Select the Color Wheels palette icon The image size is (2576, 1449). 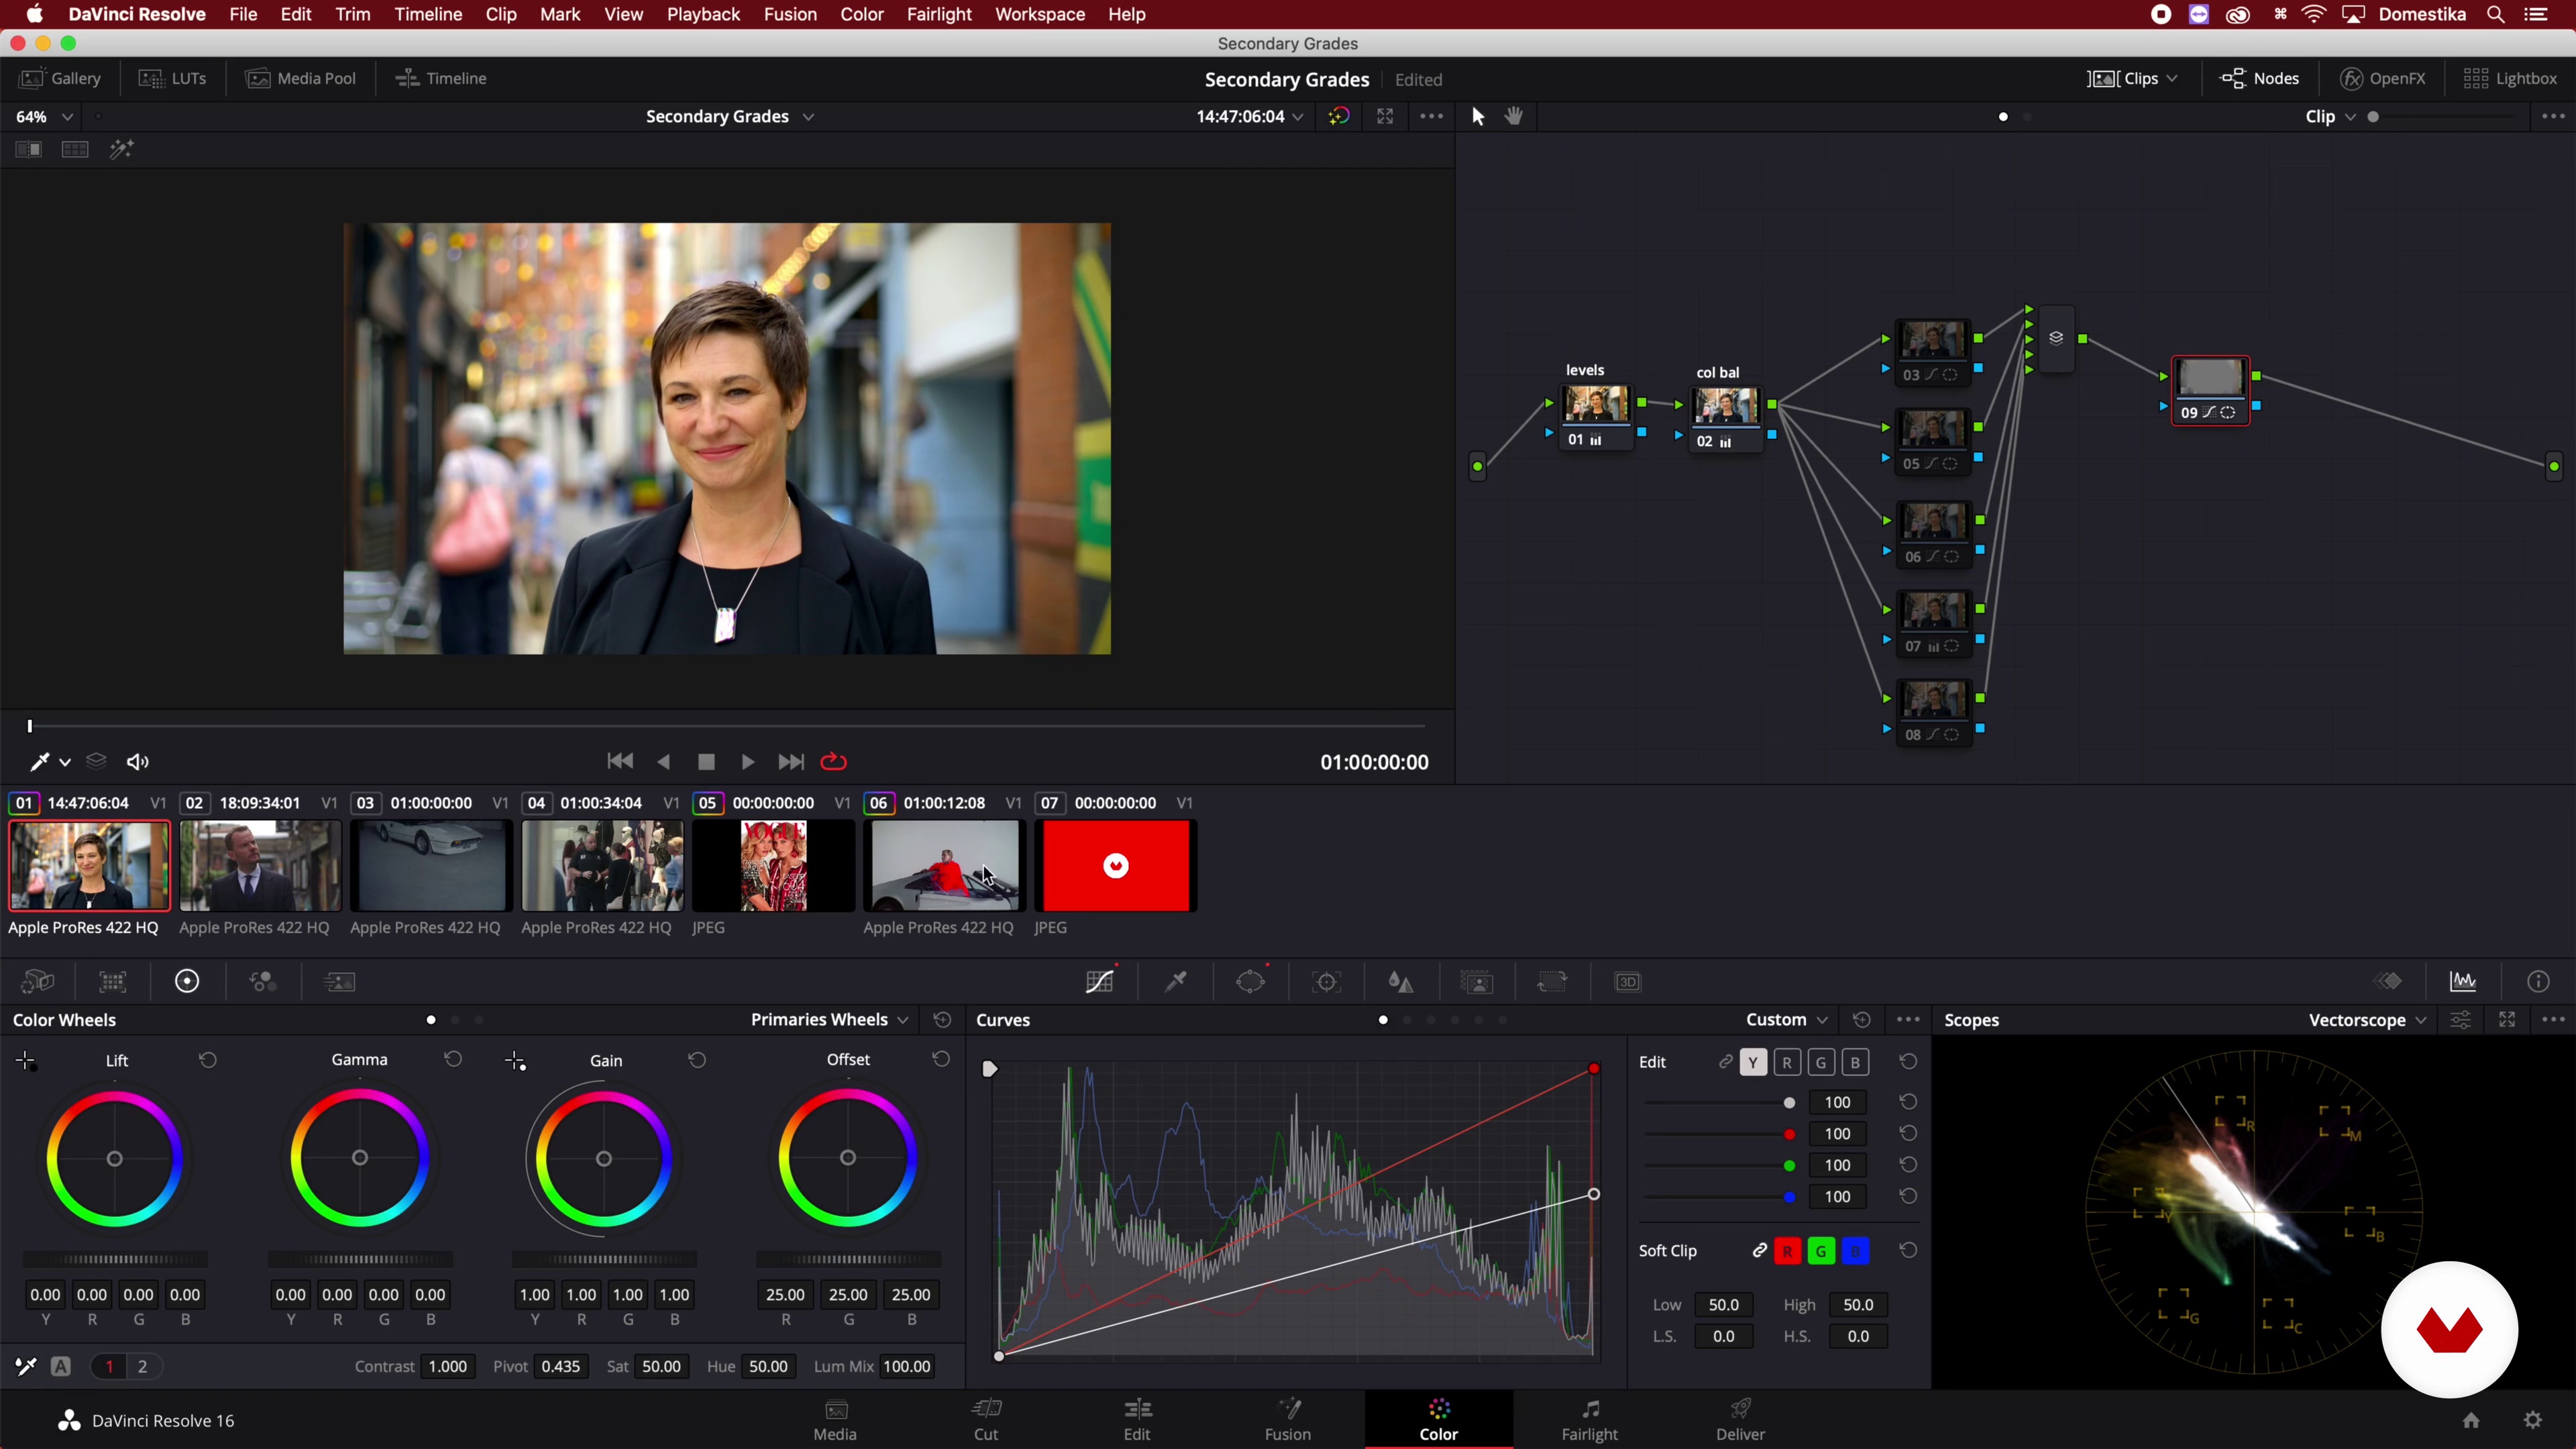pyautogui.click(x=187, y=982)
